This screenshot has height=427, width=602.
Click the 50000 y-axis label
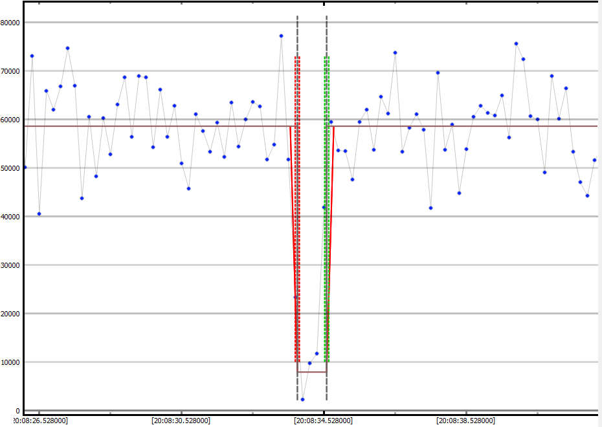click(11, 168)
